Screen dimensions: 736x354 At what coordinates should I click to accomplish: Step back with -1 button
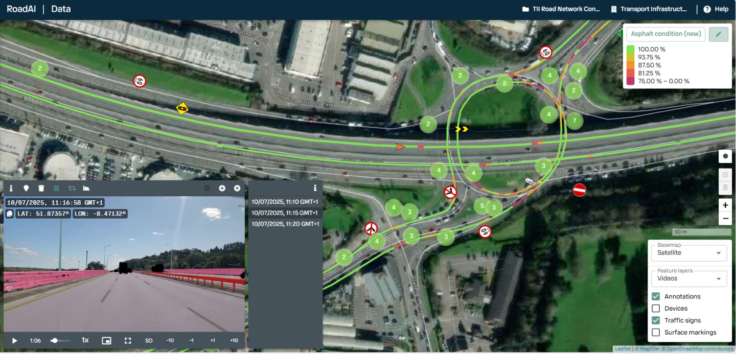[x=191, y=341]
